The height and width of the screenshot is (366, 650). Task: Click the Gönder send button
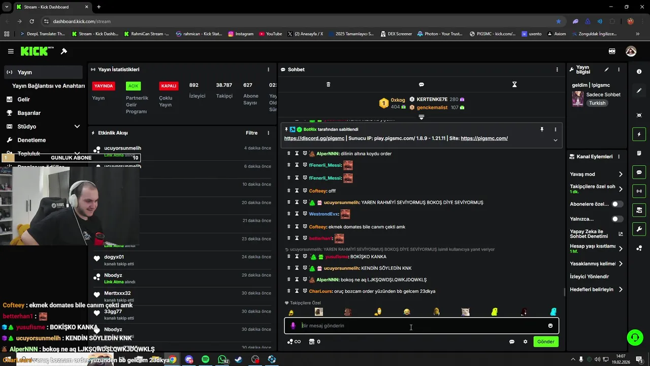[546, 342]
